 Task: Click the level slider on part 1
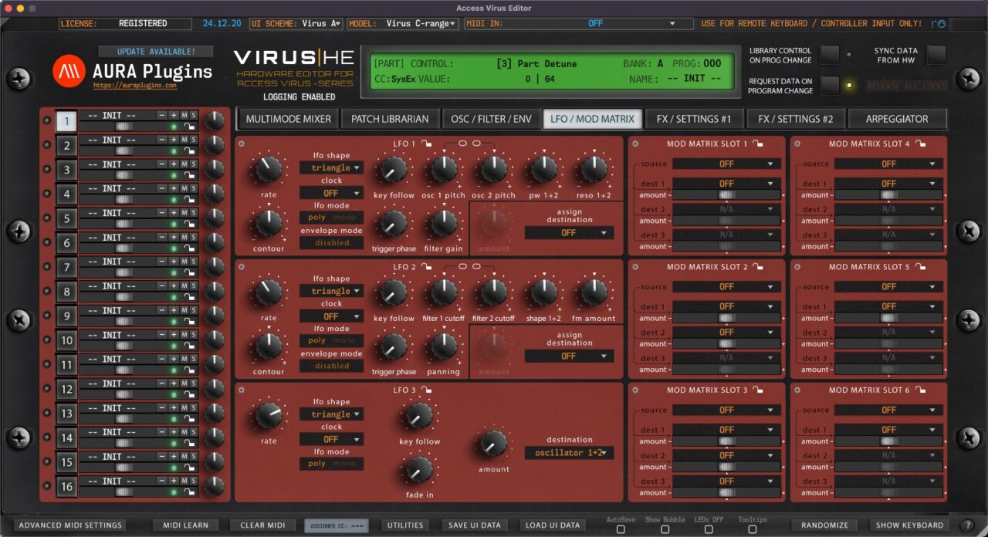124,127
